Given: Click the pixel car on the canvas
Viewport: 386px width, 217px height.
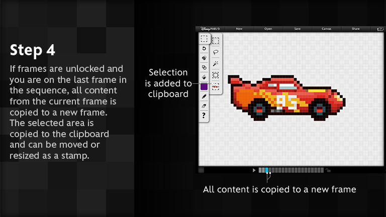Looking at the screenshot, I should click(286, 98).
